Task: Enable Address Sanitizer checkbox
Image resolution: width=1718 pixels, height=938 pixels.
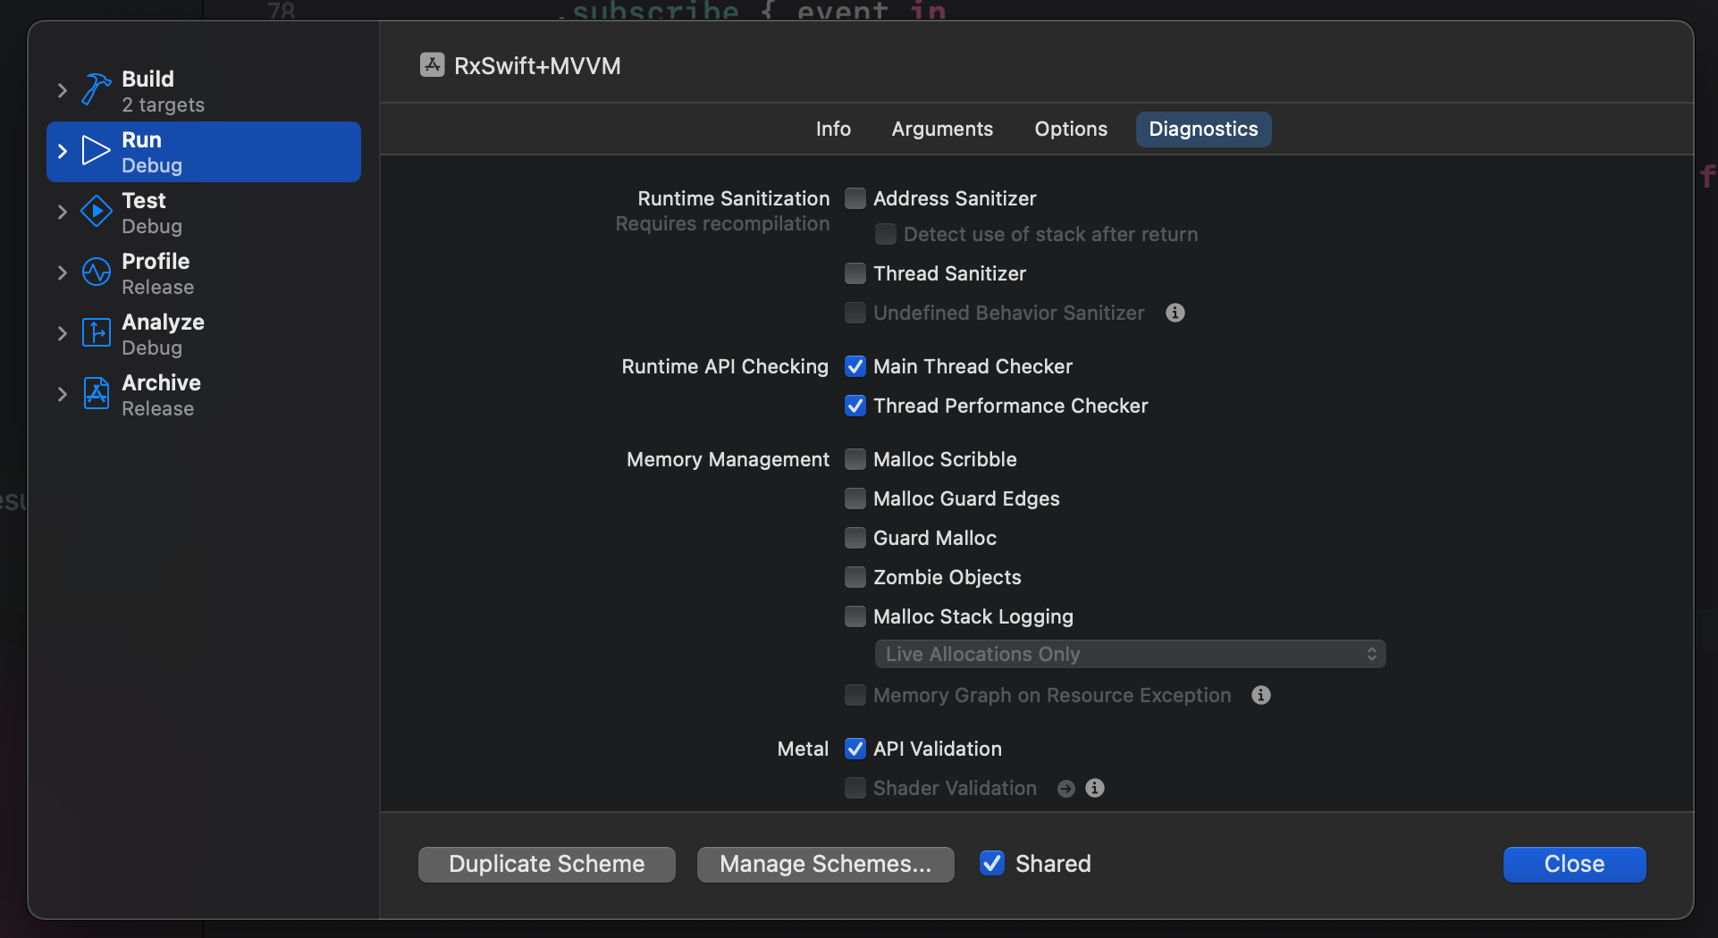Action: pos(855,198)
